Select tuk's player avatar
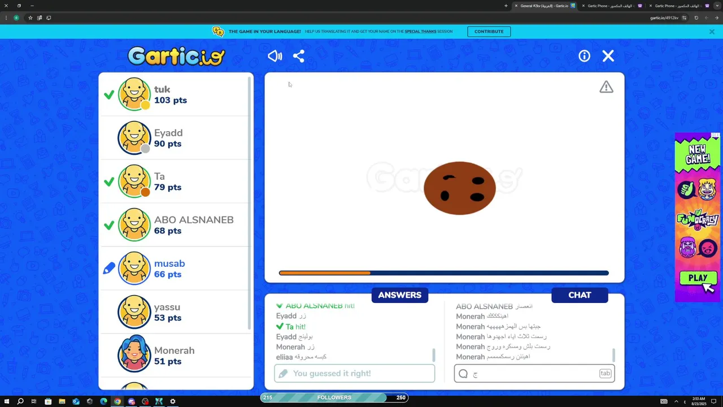The height and width of the screenshot is (407, 723). 134,94
